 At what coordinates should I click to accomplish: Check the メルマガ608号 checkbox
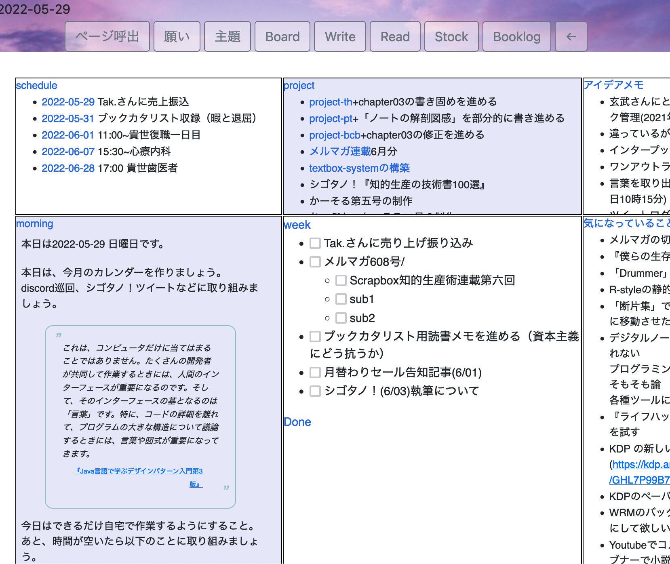pos(315,261)
